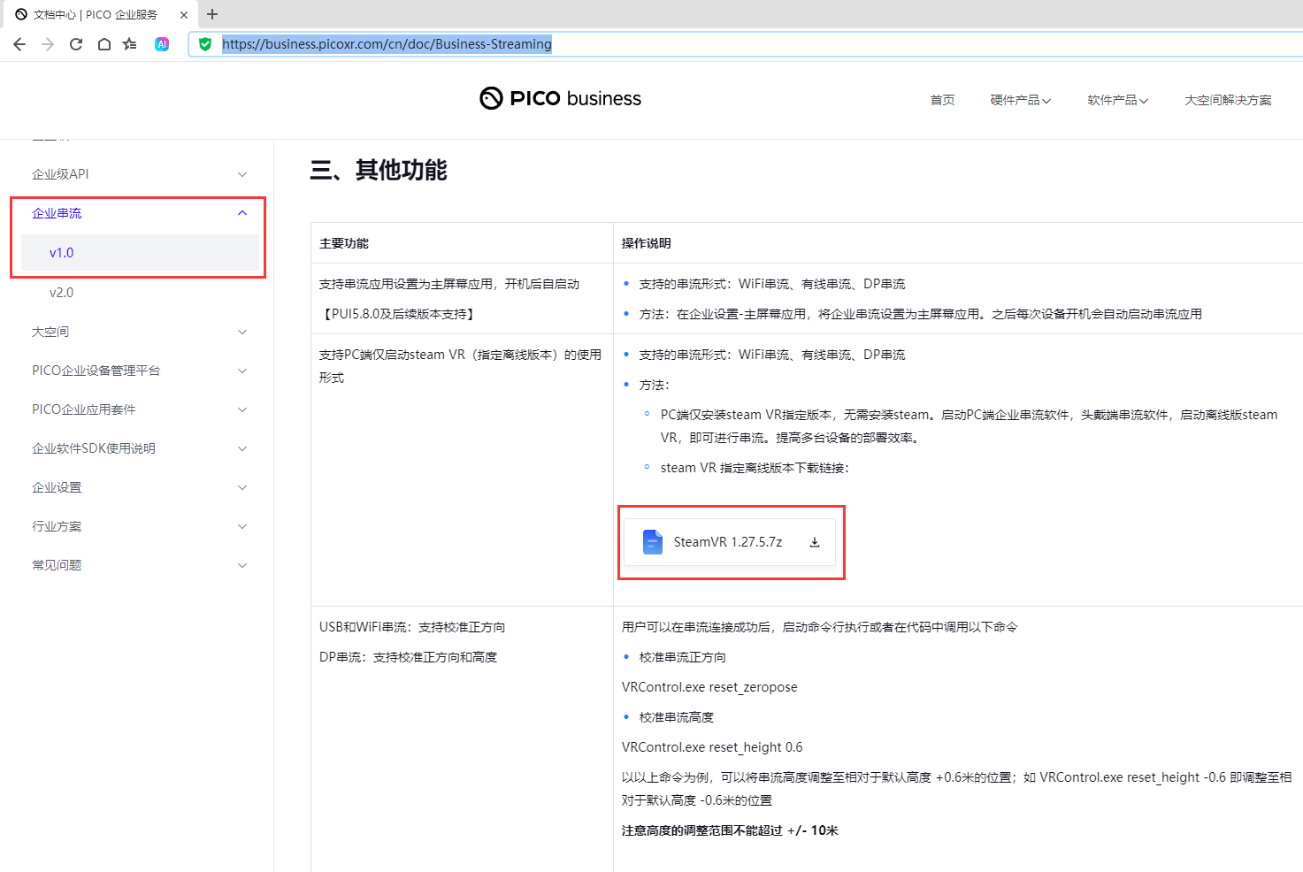Open 首页 in top navigation
1303x872 pixels.
(x=942, y=100)
